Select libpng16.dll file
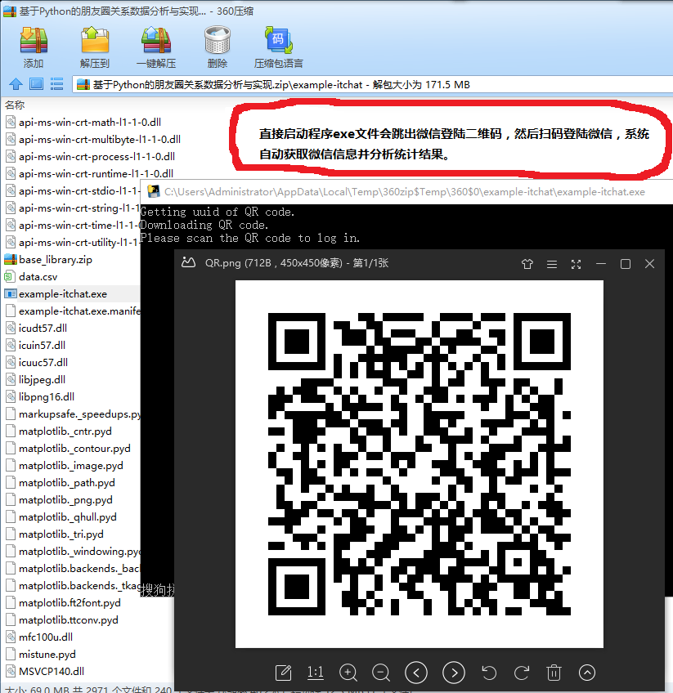Viewport: 673px width, 693px height. [x=47, y=397]
